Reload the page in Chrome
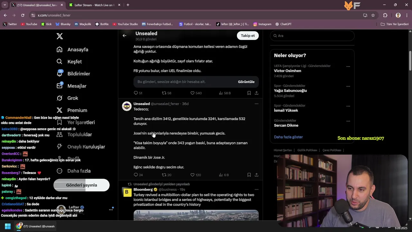Image resolution: width=412 pixels, height=232 pixels. pyautogui.click(x=23, y=15)
